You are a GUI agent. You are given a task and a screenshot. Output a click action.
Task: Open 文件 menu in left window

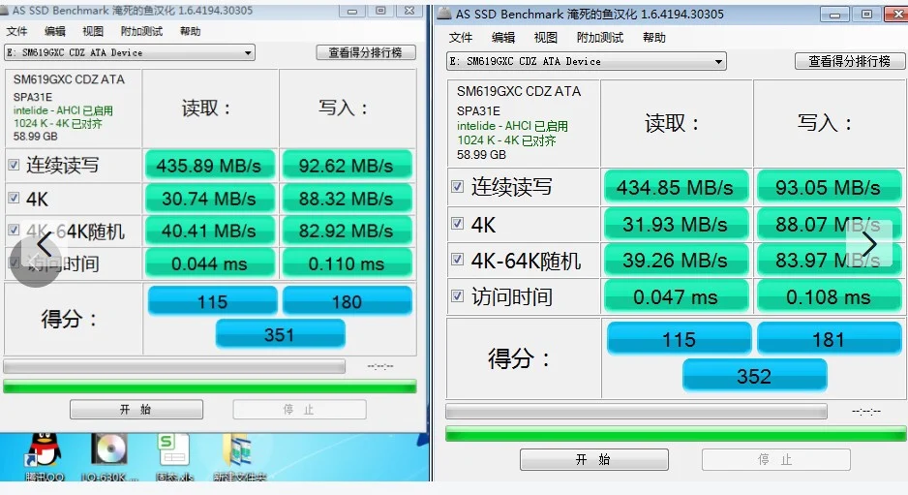16,31
